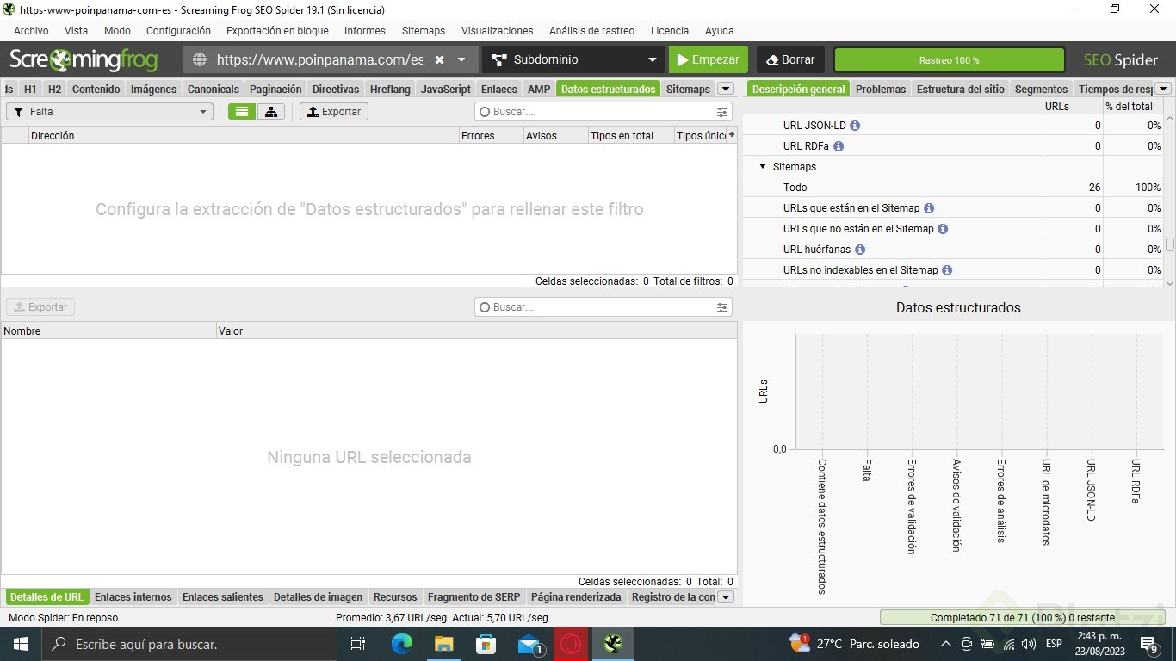This screenshot has height=661, width=1176.
Task: Clear the URL using the X icon
Action: coord(439,59)
